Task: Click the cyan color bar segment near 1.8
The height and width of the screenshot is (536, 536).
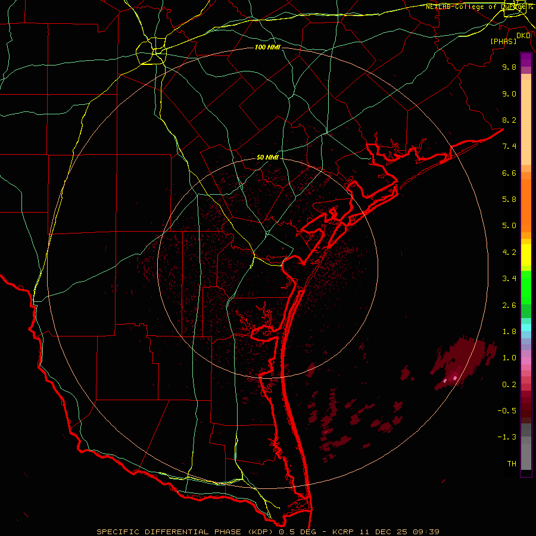Action: [526, 328]
